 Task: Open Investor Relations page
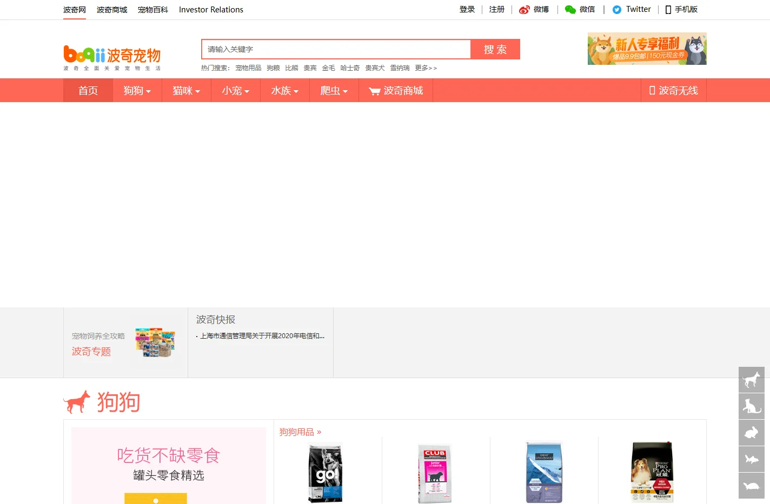[x=211, y=10]
